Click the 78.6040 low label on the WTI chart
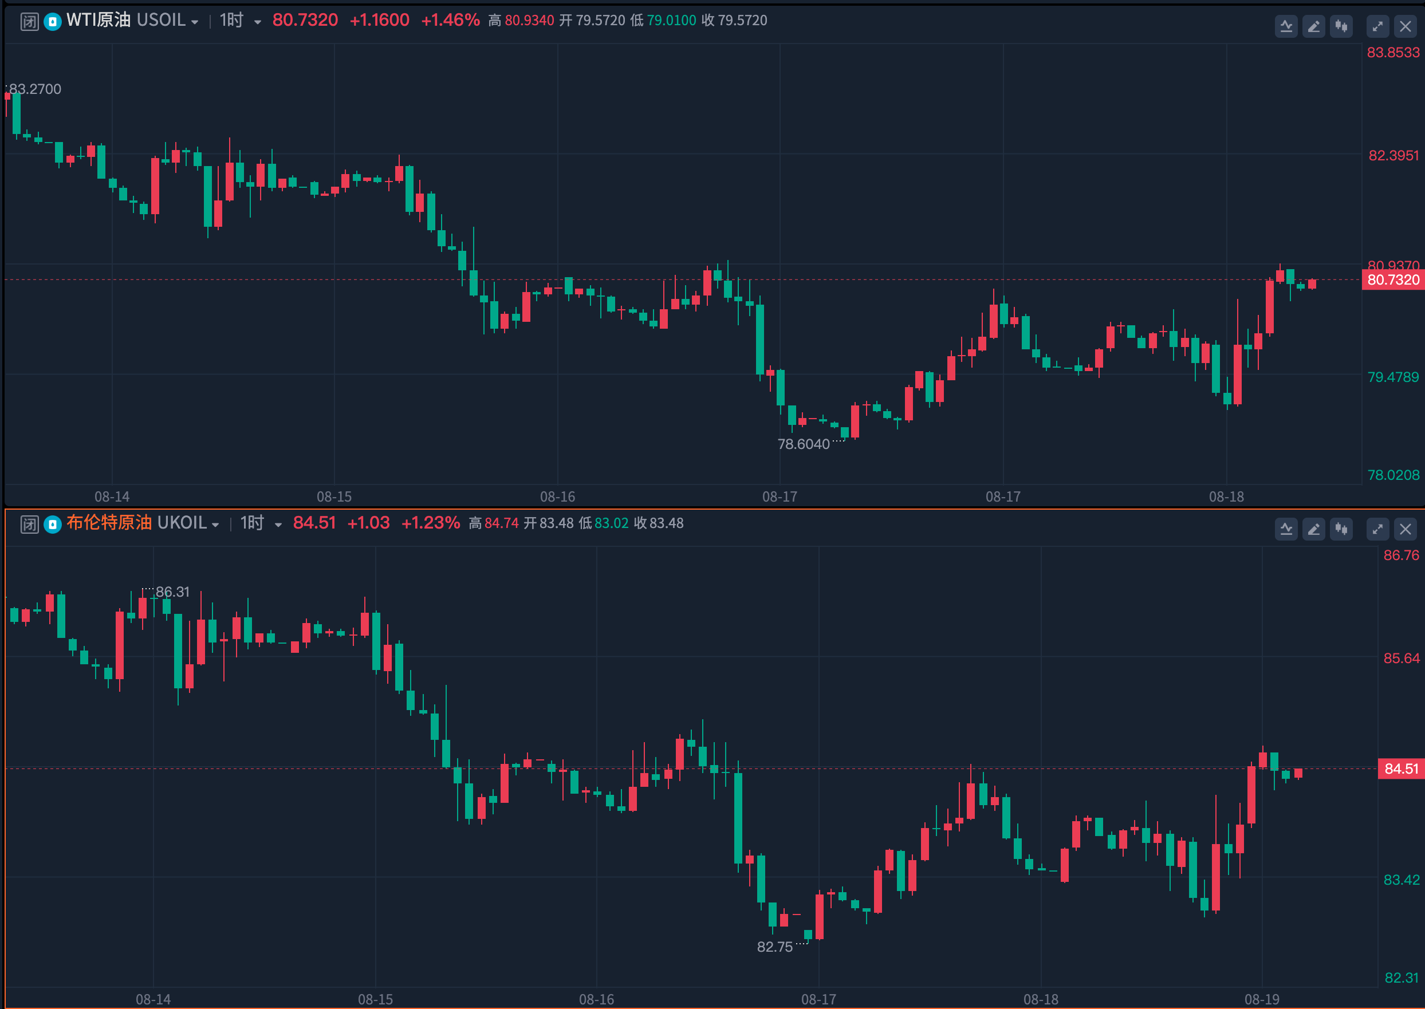The height and width of the screenshot is (1009, 1425). click(x=803, y=444)
